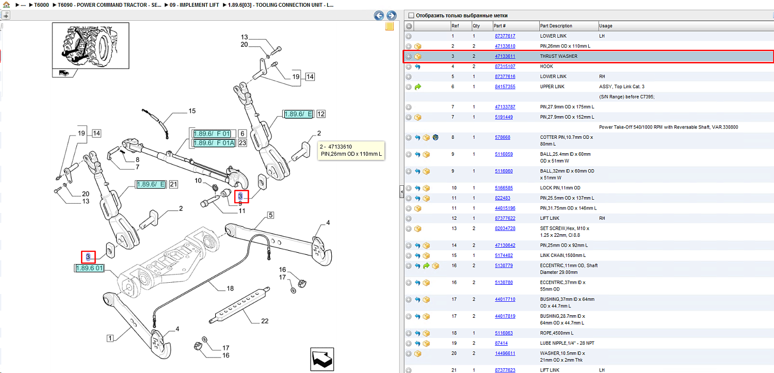Go to the home page icon
The width and height of the screenshot is (774, 373).
(7, 5)
